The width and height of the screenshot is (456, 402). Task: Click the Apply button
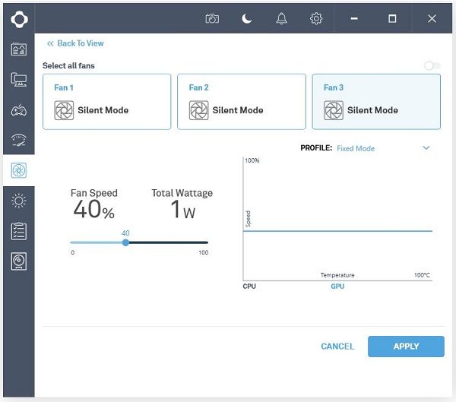406,347
